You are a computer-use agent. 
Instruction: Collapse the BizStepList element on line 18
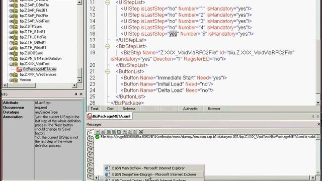(x=108, y=46)
